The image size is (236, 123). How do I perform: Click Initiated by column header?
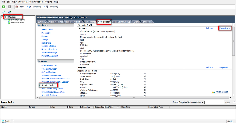tap(86, 107)
